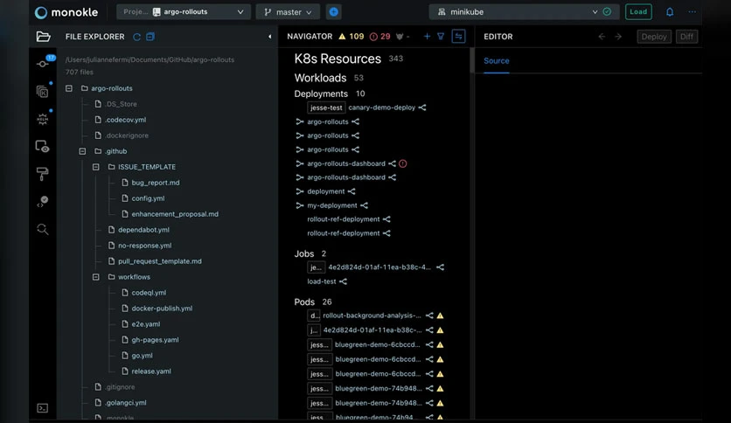
Task: Click the Load cluster button
Action: click(x=638, y=12)
